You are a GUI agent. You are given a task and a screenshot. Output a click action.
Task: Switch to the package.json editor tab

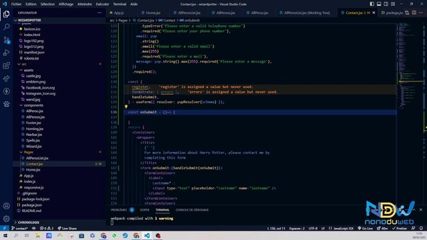[x=392, y=13]
